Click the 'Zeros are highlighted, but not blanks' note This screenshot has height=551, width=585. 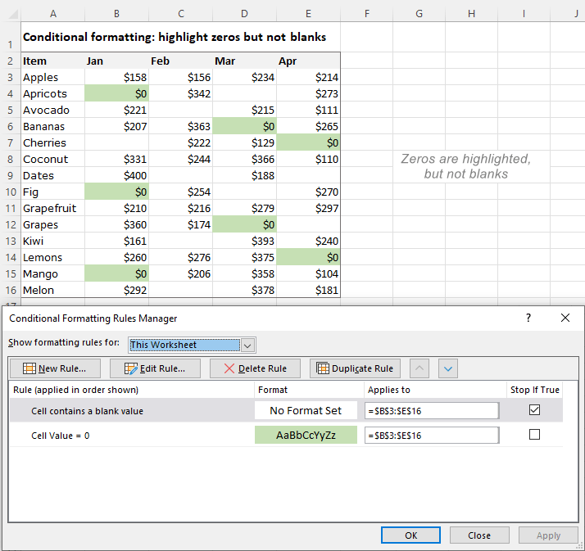click(x=465, y=166)
